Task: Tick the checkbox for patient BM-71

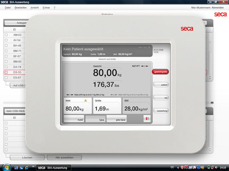Action: (6, 51)
